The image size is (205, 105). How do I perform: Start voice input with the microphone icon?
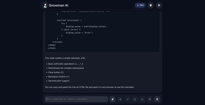coord(157,99)
